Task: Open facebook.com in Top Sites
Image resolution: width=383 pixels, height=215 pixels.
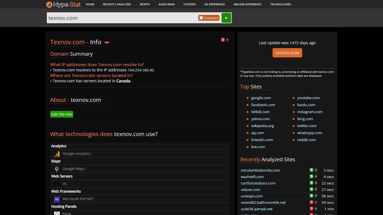Action: point(263,105)
